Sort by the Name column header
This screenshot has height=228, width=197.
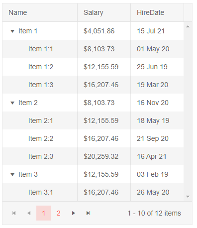(40, 12)
